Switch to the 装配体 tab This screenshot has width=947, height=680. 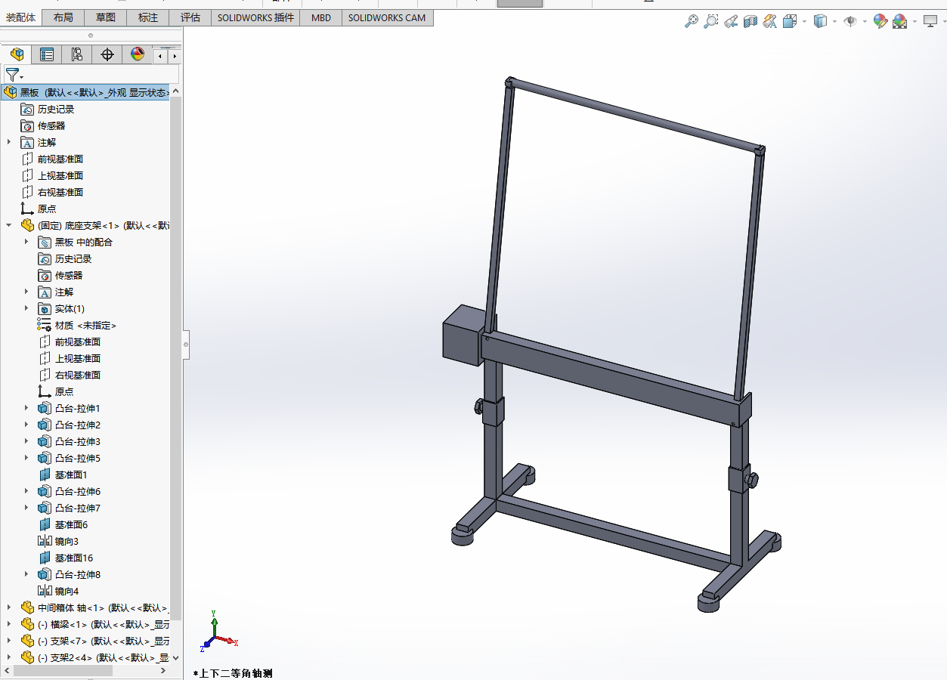pos(21,17)
